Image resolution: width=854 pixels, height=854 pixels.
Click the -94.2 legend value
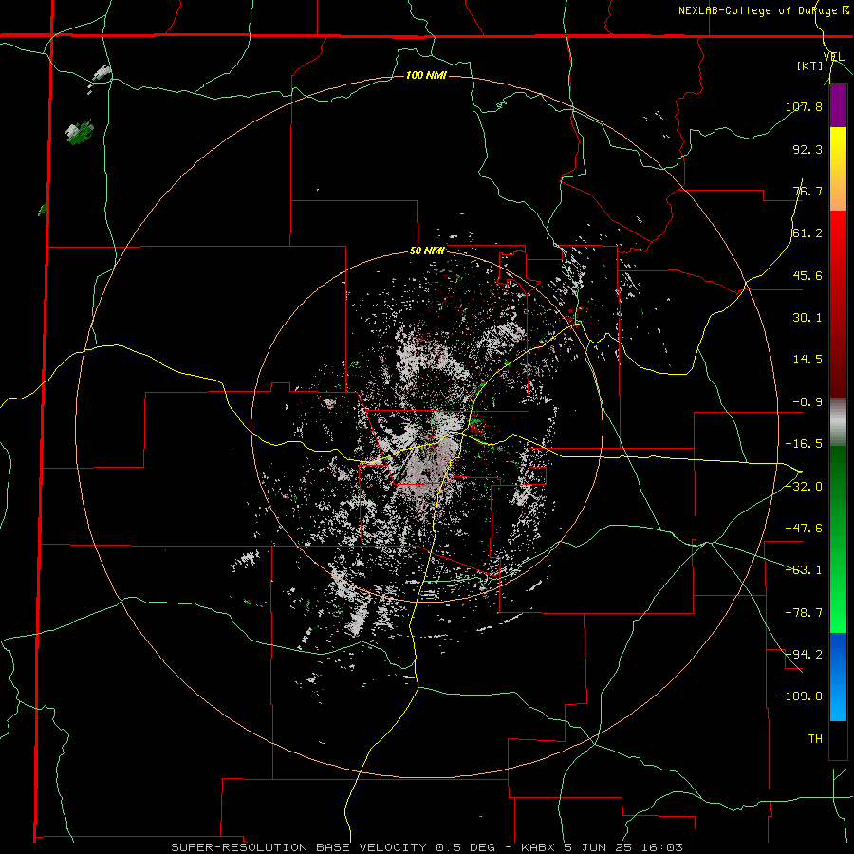804,655
